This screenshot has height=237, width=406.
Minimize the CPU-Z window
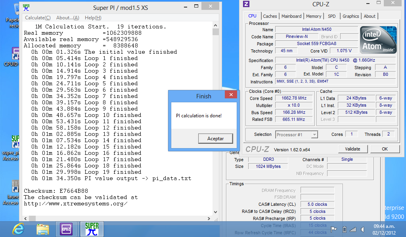368,3
